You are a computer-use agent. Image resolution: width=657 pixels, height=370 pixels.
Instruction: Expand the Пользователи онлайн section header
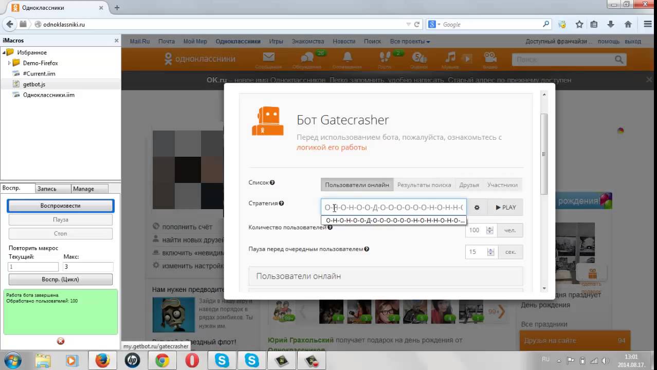coord(386,276)
